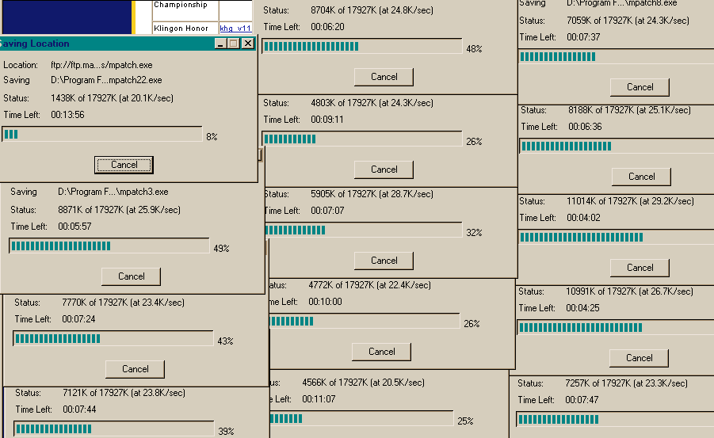Click the 39% progress bar
Image resolution: width=714 pixels, height=438 pixels.
(114, 428)
